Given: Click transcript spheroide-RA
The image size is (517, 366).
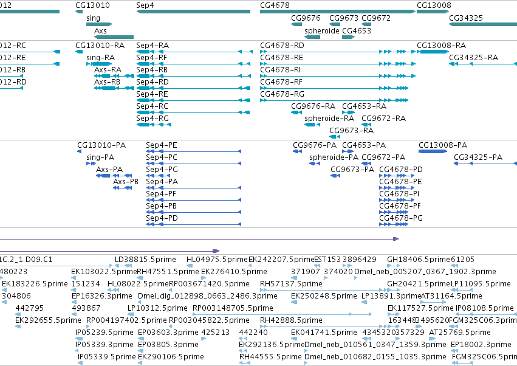Looking at the screenshot, I should 312,125.
